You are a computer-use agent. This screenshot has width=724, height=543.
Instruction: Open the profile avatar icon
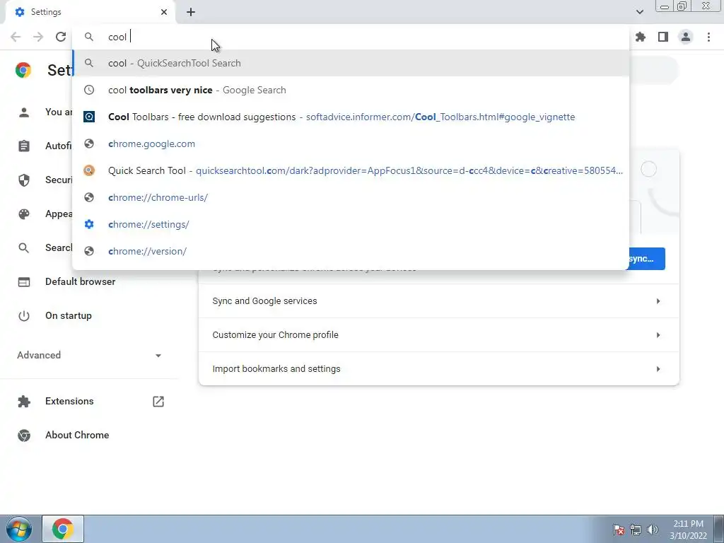click(x=686, y=37)
